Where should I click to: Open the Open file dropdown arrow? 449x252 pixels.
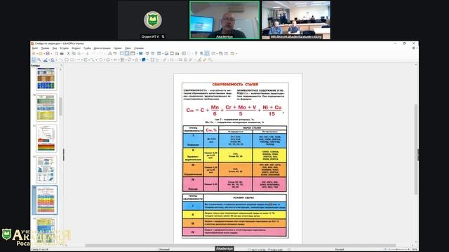(x=43, y=54)
